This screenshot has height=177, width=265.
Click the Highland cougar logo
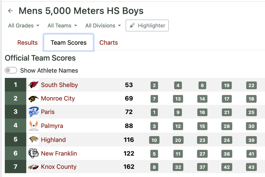(34, 140)
